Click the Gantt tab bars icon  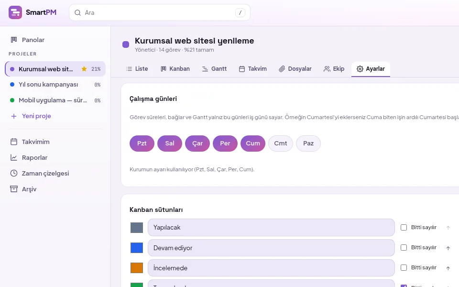click(x=205, y=69)
